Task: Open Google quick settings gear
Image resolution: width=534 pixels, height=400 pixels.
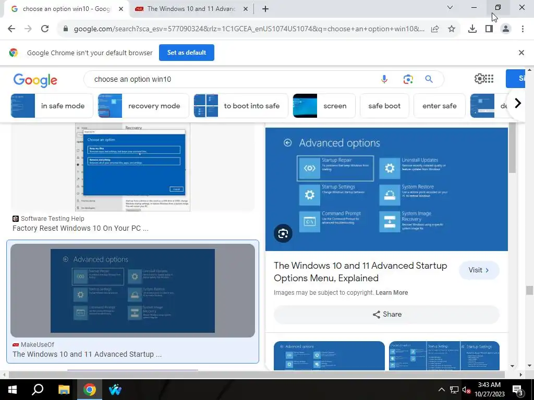Action: [x=479, y=79]
